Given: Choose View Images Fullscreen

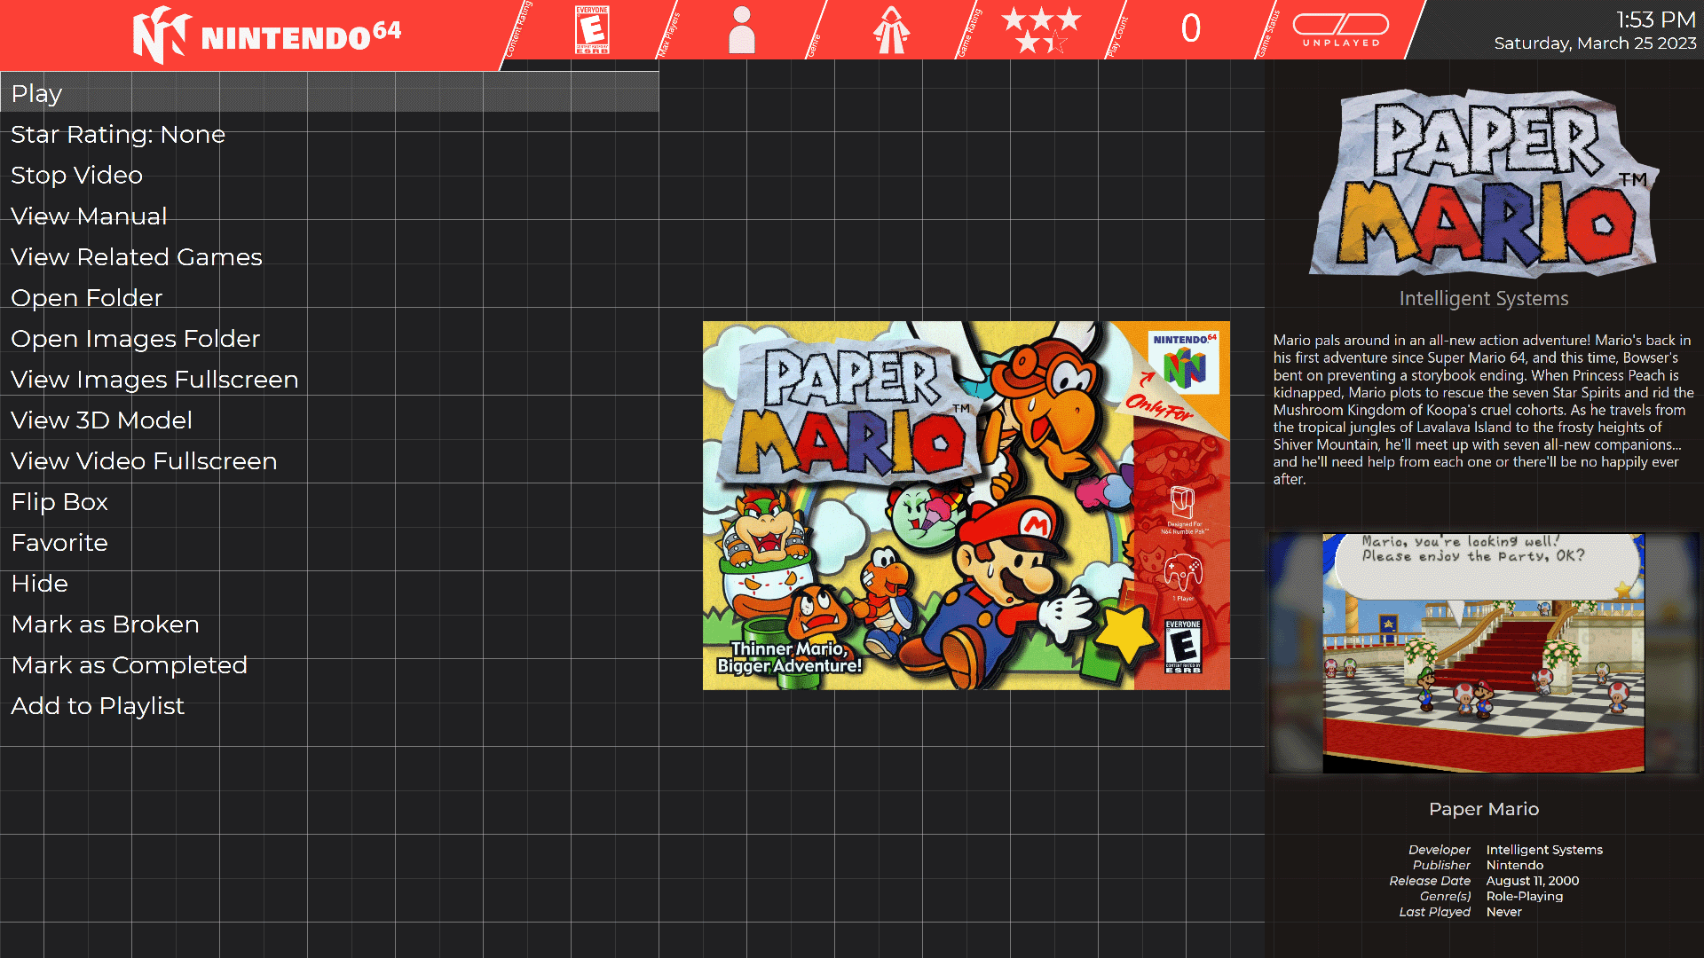Looking at the screenshot, I should (329, 379).
